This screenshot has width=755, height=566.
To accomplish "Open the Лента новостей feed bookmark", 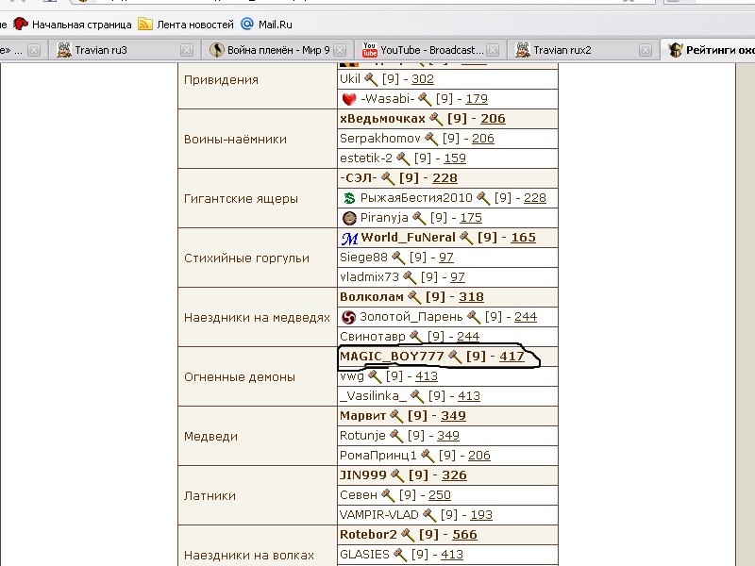I will [186, 25].
